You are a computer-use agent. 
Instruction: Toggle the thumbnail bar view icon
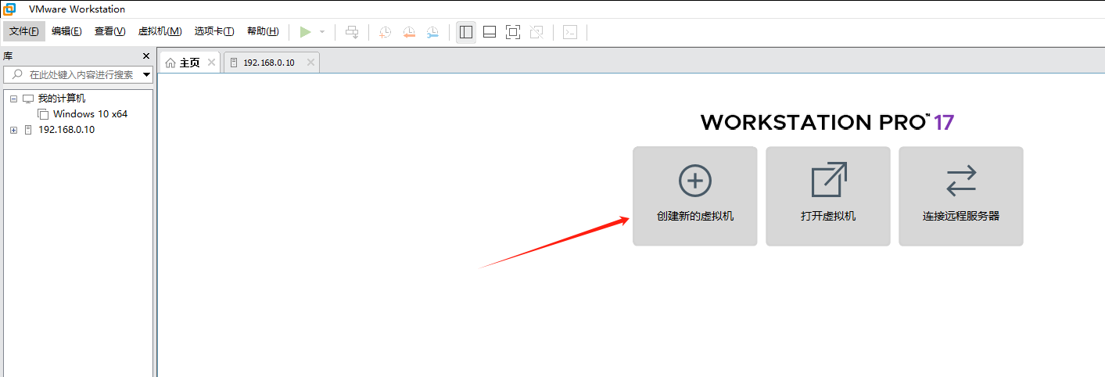point(490,32)
